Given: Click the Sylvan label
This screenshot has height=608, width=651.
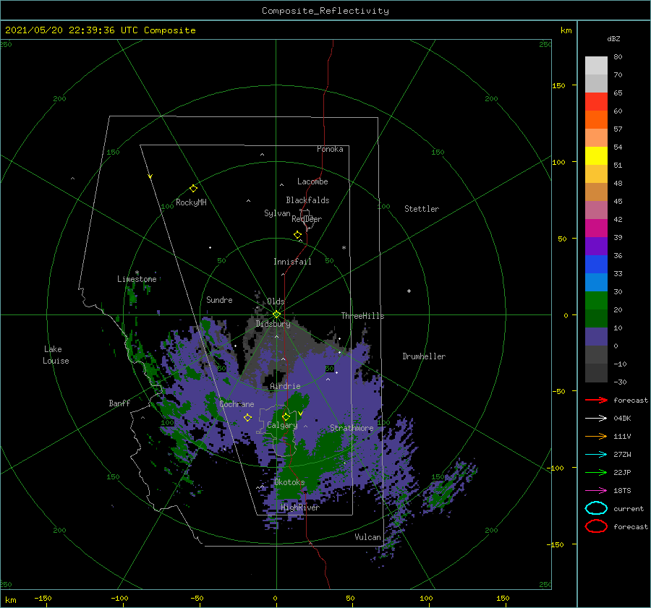Looking at the screenshot, I should point(277,213).
